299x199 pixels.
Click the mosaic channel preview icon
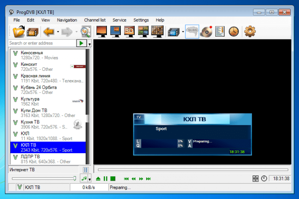[x=157, y=31]
